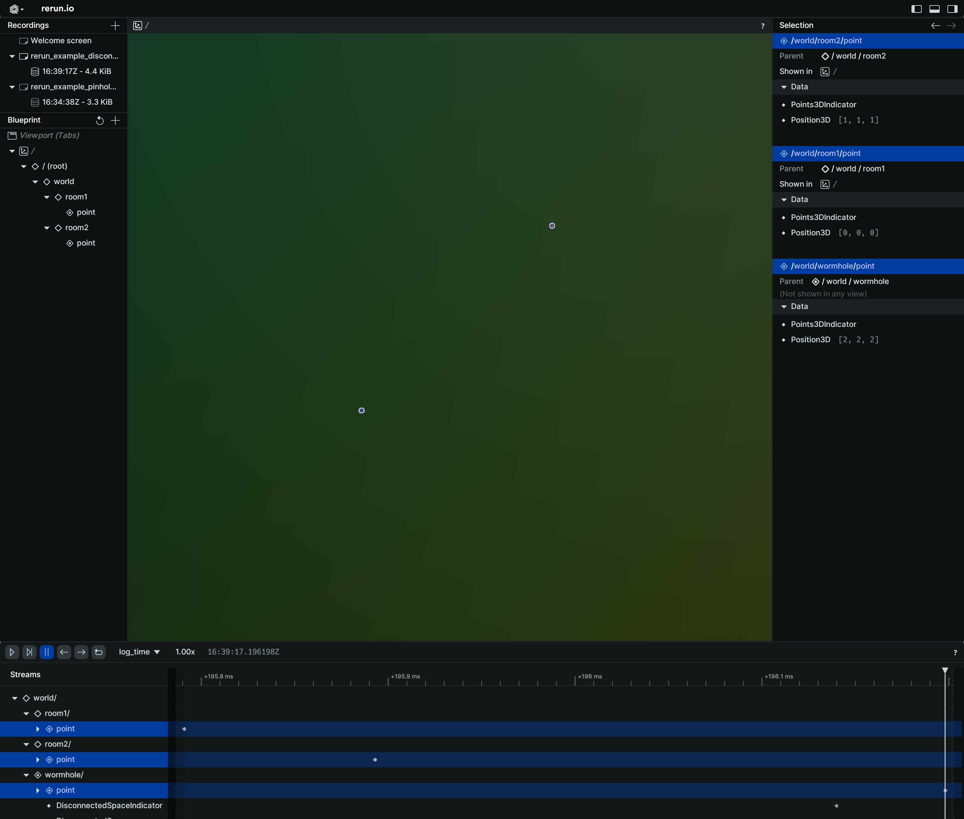Image resolution: width=964 pixels, height=819 pixels.
Task: Select recording 16:34:38Z - 3.3 KiB
Action: 71,102
